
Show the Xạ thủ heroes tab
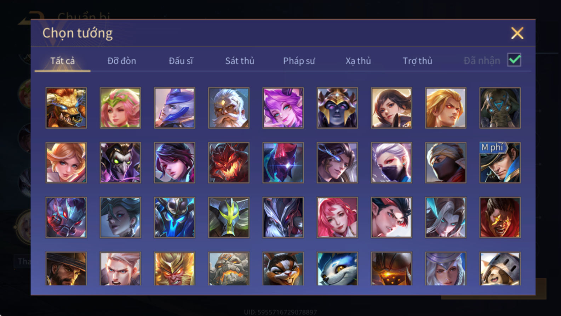point(358,61)
